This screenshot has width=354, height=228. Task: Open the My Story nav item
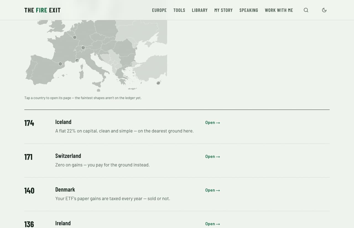pos(223,10)
